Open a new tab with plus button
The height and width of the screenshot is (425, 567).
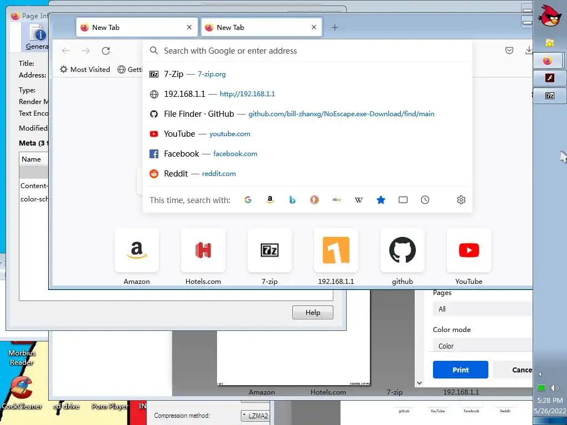(335, 28)
